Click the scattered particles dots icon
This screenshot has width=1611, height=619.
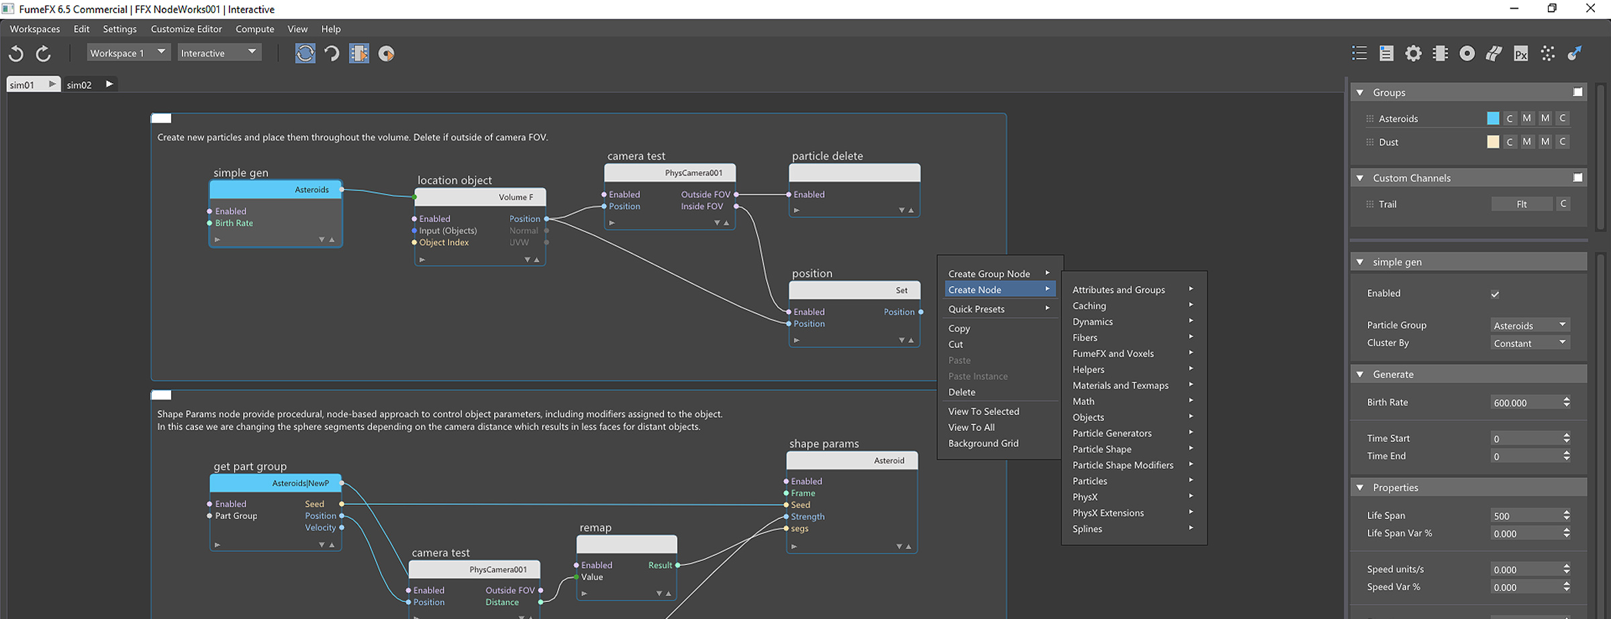1547,54
